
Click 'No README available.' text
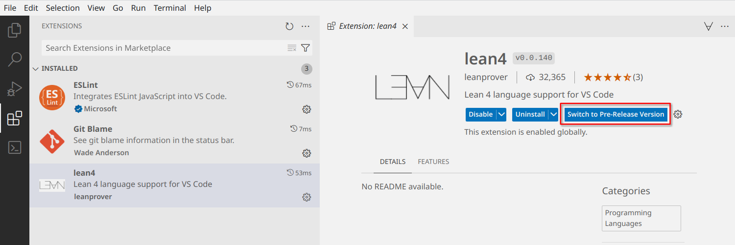[402, 186]
